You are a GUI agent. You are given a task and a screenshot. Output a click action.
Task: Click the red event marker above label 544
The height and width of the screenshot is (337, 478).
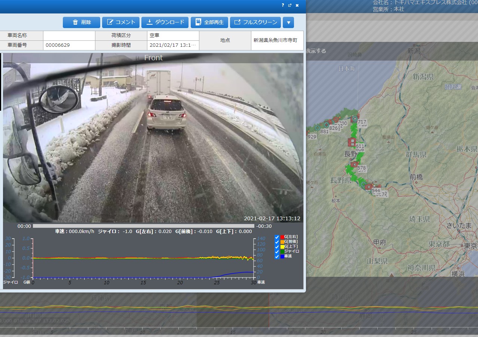[x=369, y=187]
